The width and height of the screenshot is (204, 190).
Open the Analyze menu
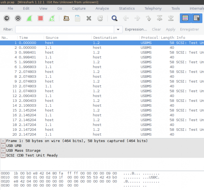coord(102,8)
